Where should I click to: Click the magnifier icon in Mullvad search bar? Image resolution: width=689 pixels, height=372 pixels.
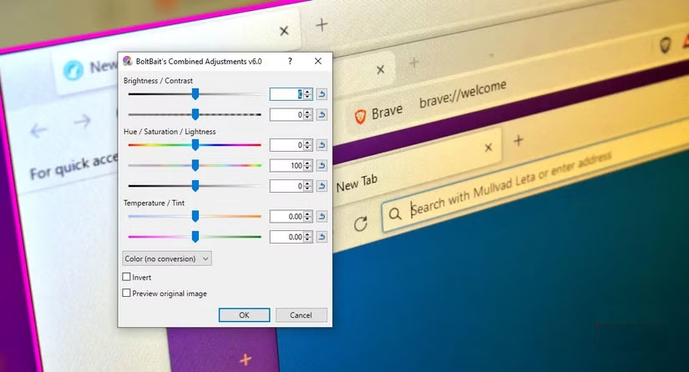(394, 214)
